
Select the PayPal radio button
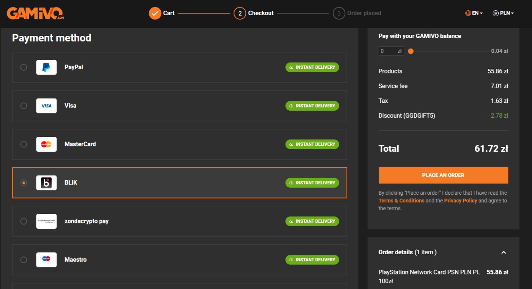(24, 67)
